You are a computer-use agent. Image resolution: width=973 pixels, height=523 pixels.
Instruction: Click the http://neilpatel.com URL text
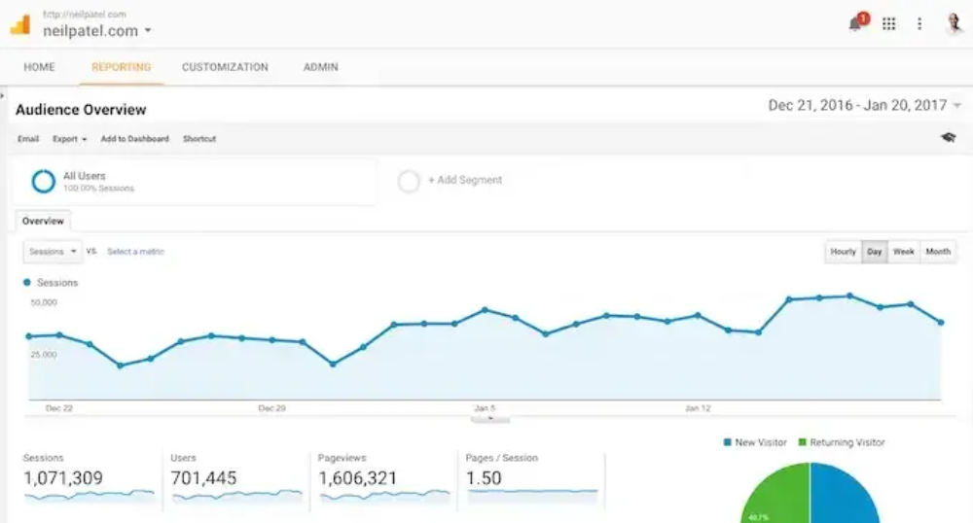coord(85,14)
